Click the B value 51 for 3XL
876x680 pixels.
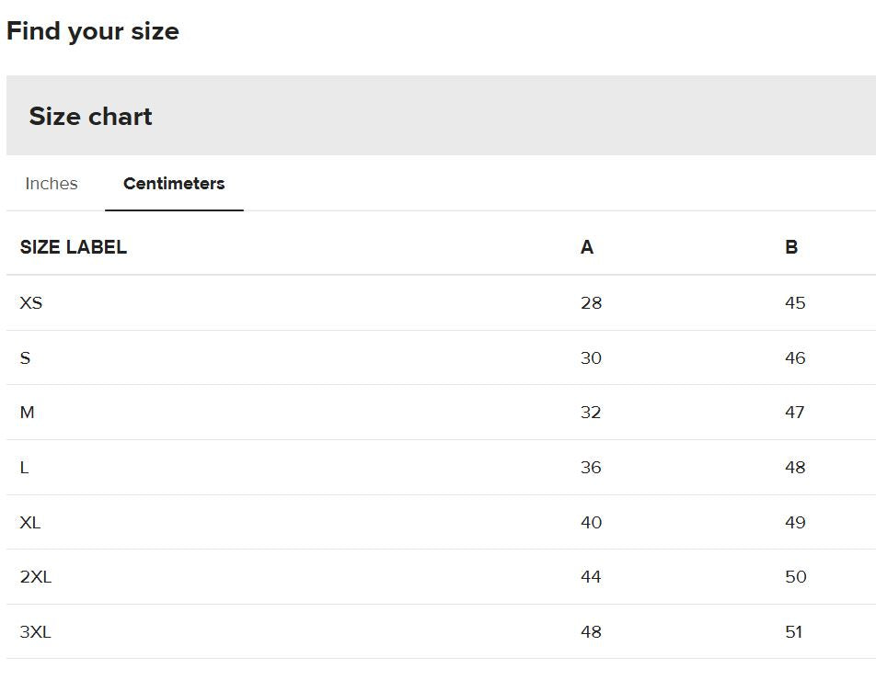[x=793, y=632]
